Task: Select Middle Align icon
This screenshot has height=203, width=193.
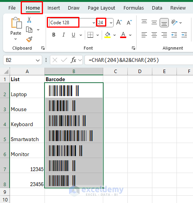Action: point(154,23)
